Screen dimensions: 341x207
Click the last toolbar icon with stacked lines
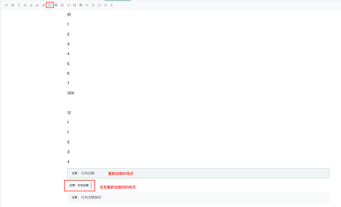tap(112, 5)
